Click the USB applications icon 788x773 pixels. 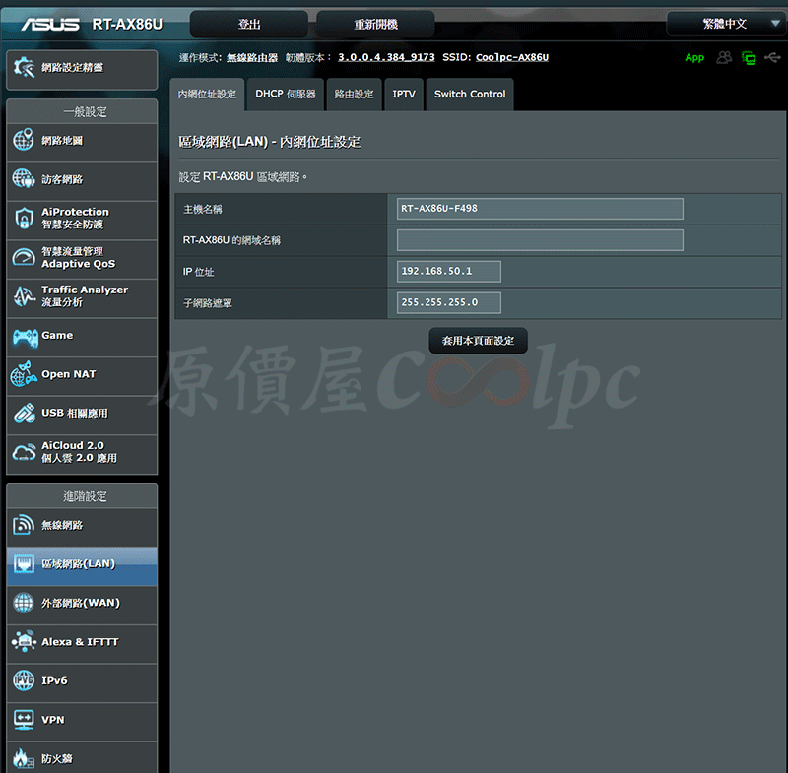[x=24, y=413]
